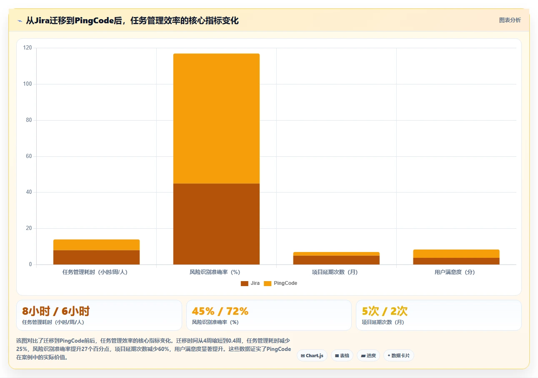Screen dimensions: 538x378
Task: Click the 项目延期次数 caption under 5次 / 2次
Action: tap(383, 322)
